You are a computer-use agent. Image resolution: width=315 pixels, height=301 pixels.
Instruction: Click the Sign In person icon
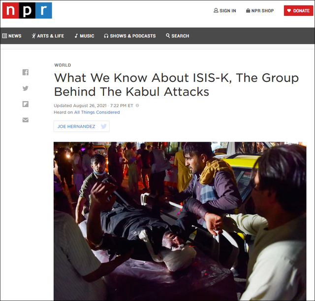tap(216, 10)
